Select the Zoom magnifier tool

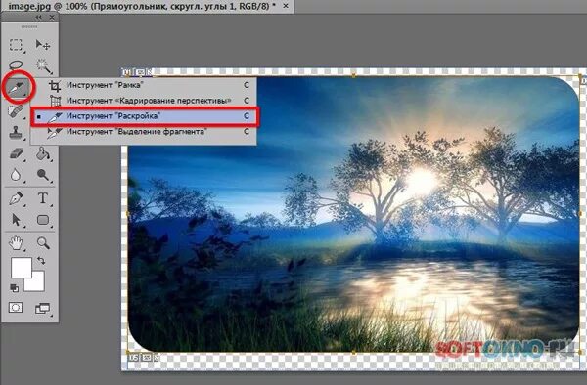43,243
